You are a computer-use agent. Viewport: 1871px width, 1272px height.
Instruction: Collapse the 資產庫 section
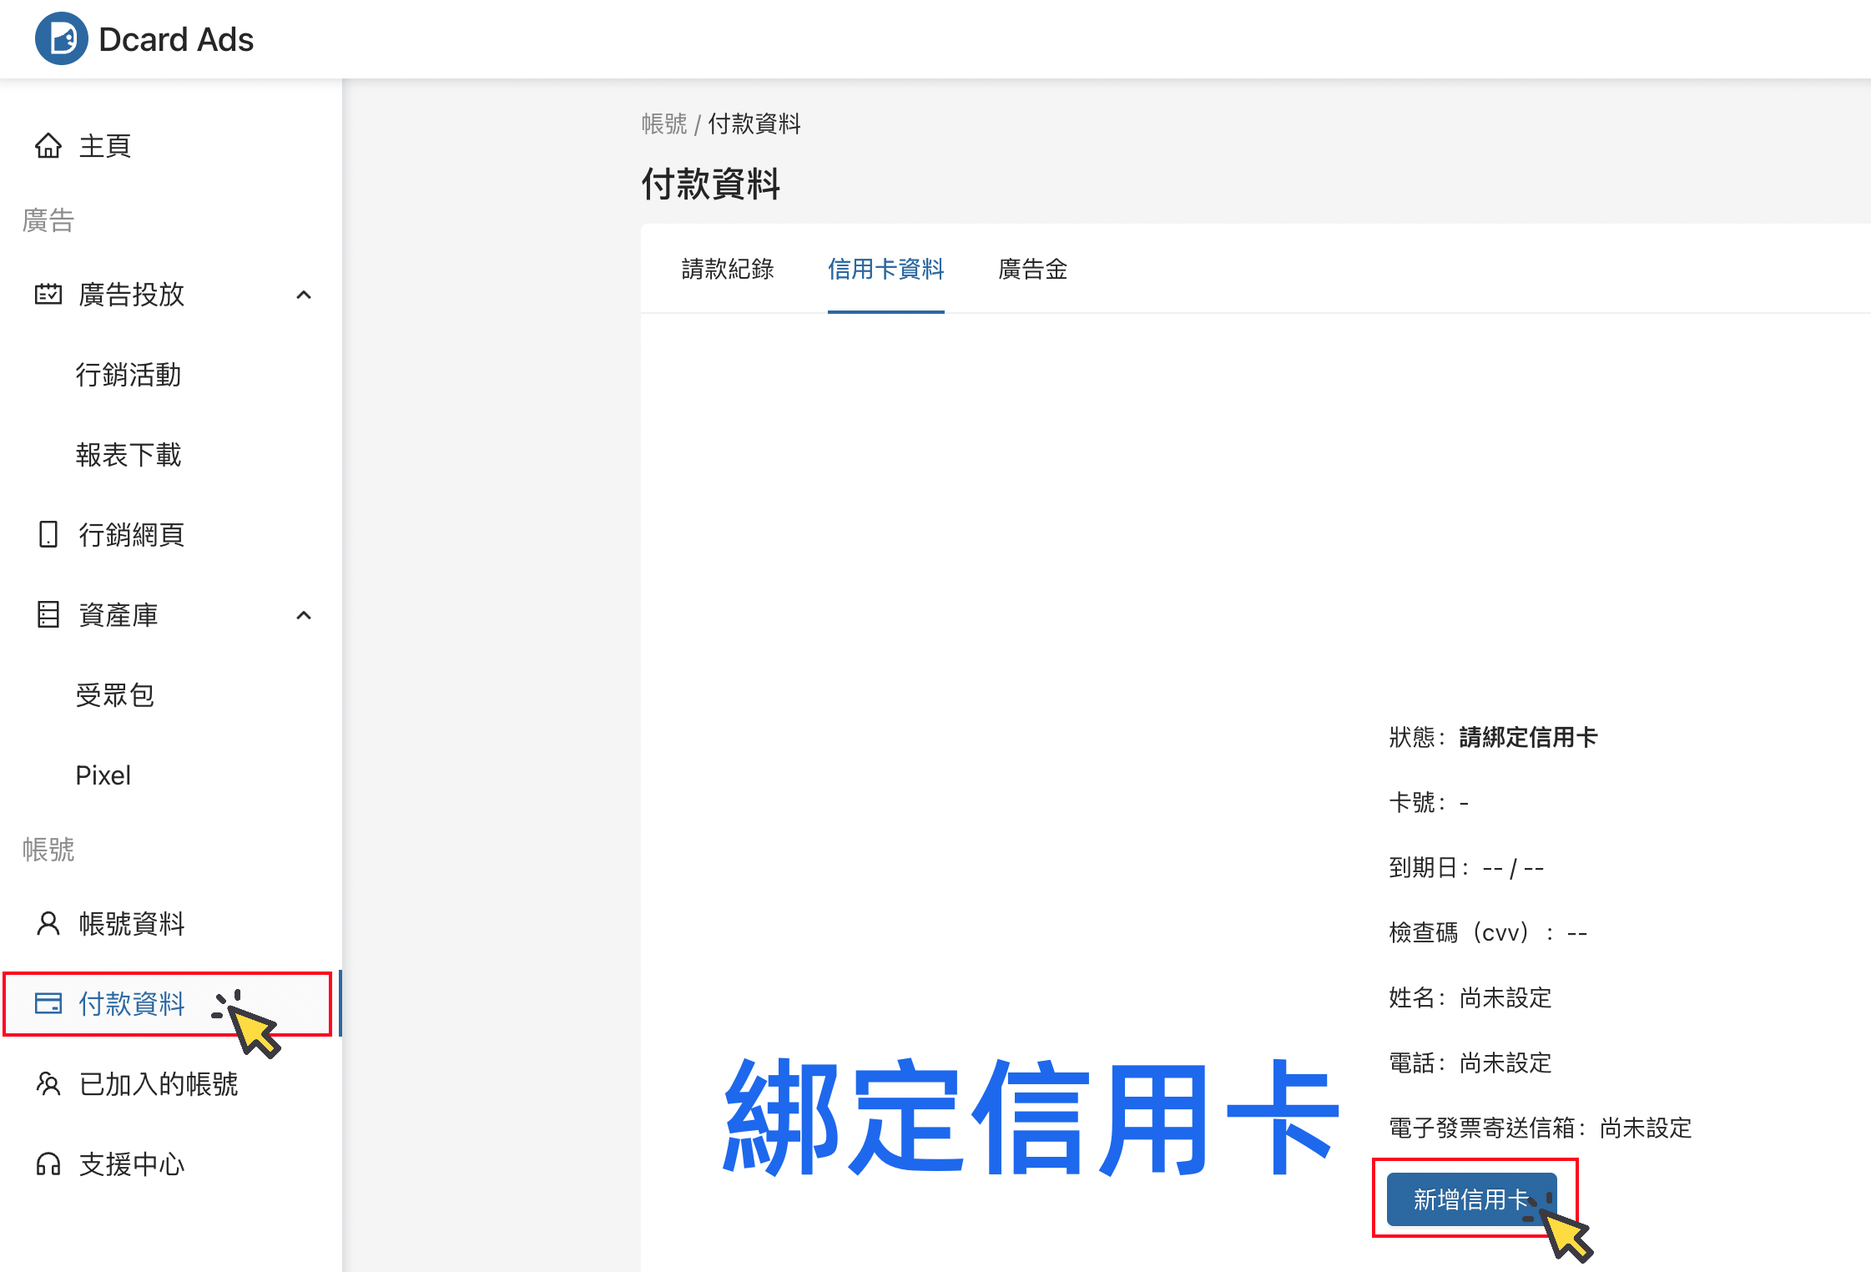pyautogui.click(x=304, y=615)
